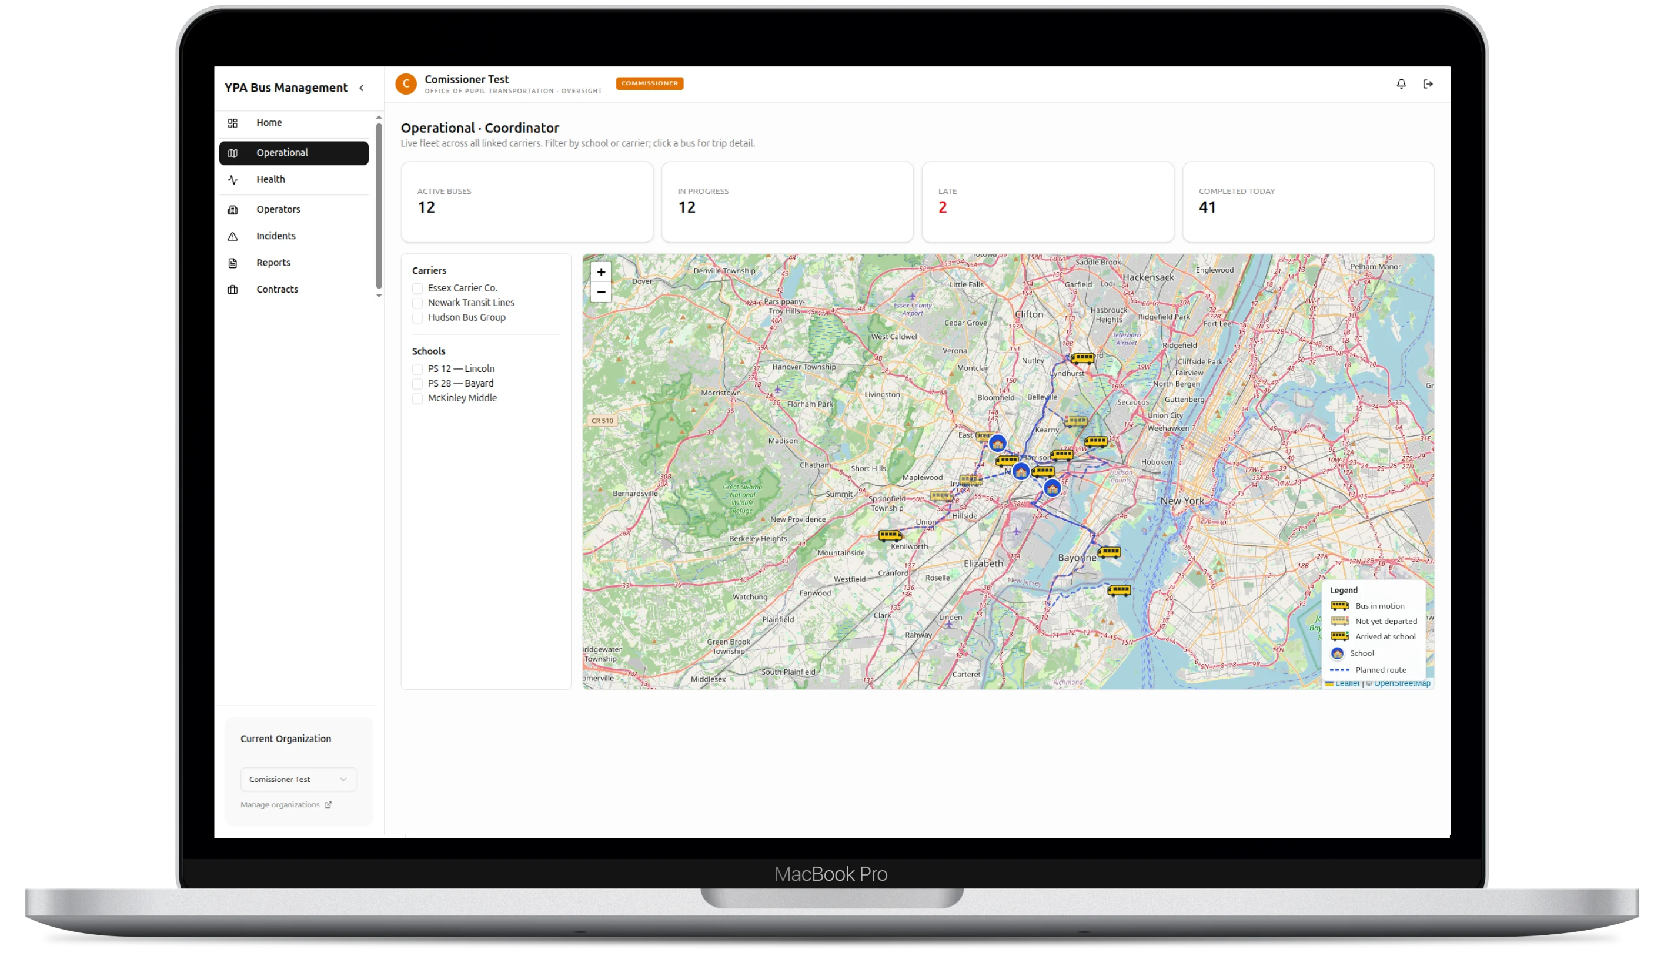1664x956 pixels.
Task: Open the notifications bell
Action: 1401,84
